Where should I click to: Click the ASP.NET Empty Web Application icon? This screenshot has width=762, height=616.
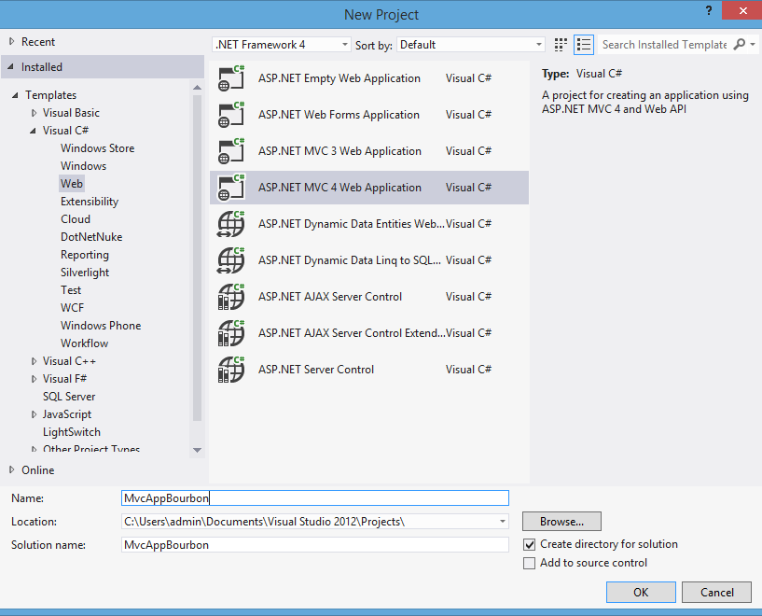[x=230, y=78]
